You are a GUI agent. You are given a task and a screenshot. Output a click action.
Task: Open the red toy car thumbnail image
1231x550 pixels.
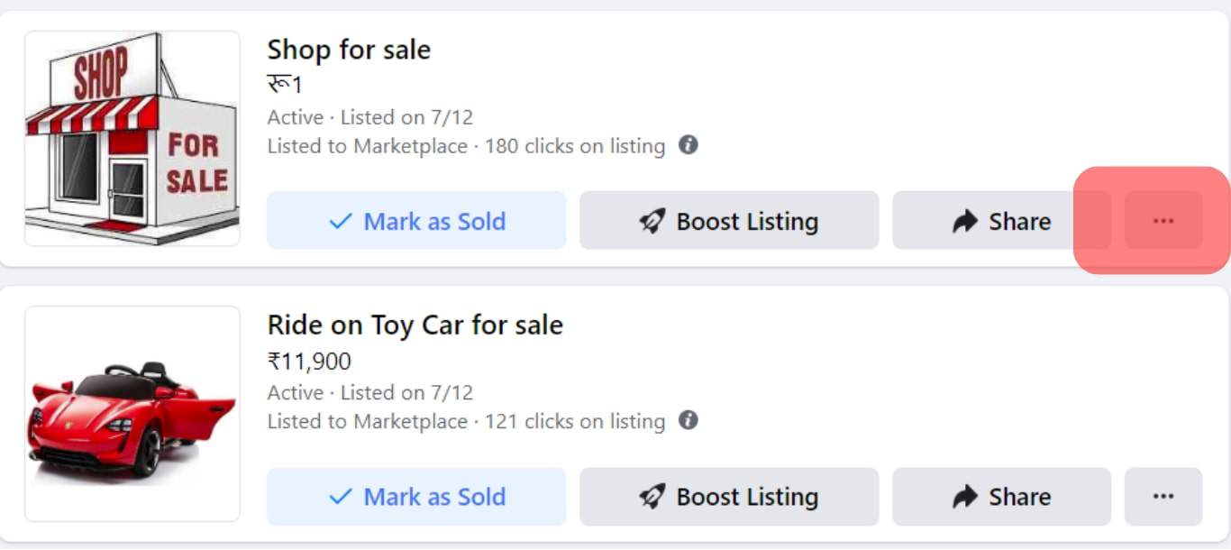point(132,414)
